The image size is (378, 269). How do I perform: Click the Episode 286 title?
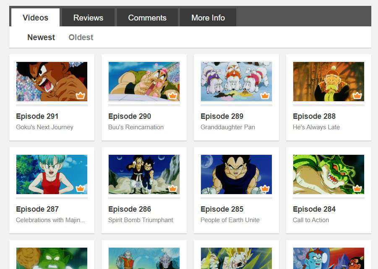click(x=130, y=209)
